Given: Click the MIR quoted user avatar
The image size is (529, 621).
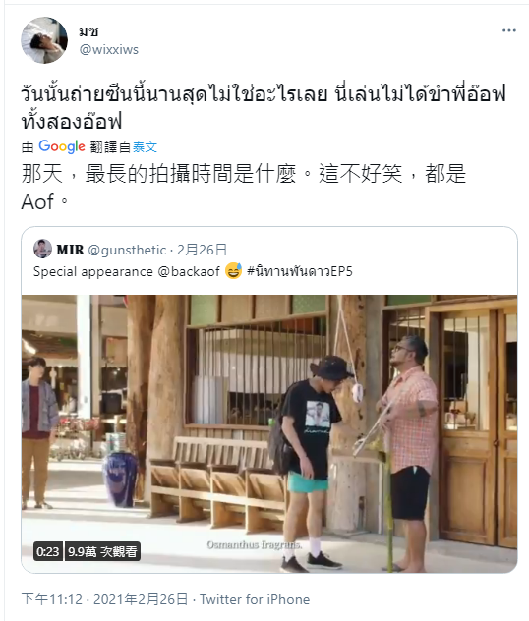Looking at the screenshot, I should (x=42, y=250).
